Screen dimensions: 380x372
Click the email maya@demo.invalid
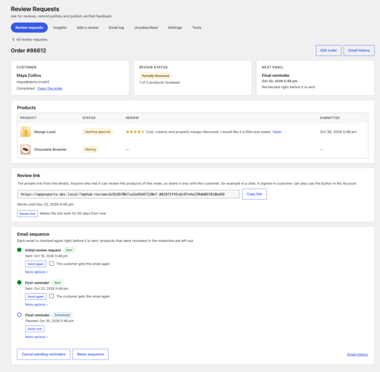pyautogui.click(x=33, y=82)
